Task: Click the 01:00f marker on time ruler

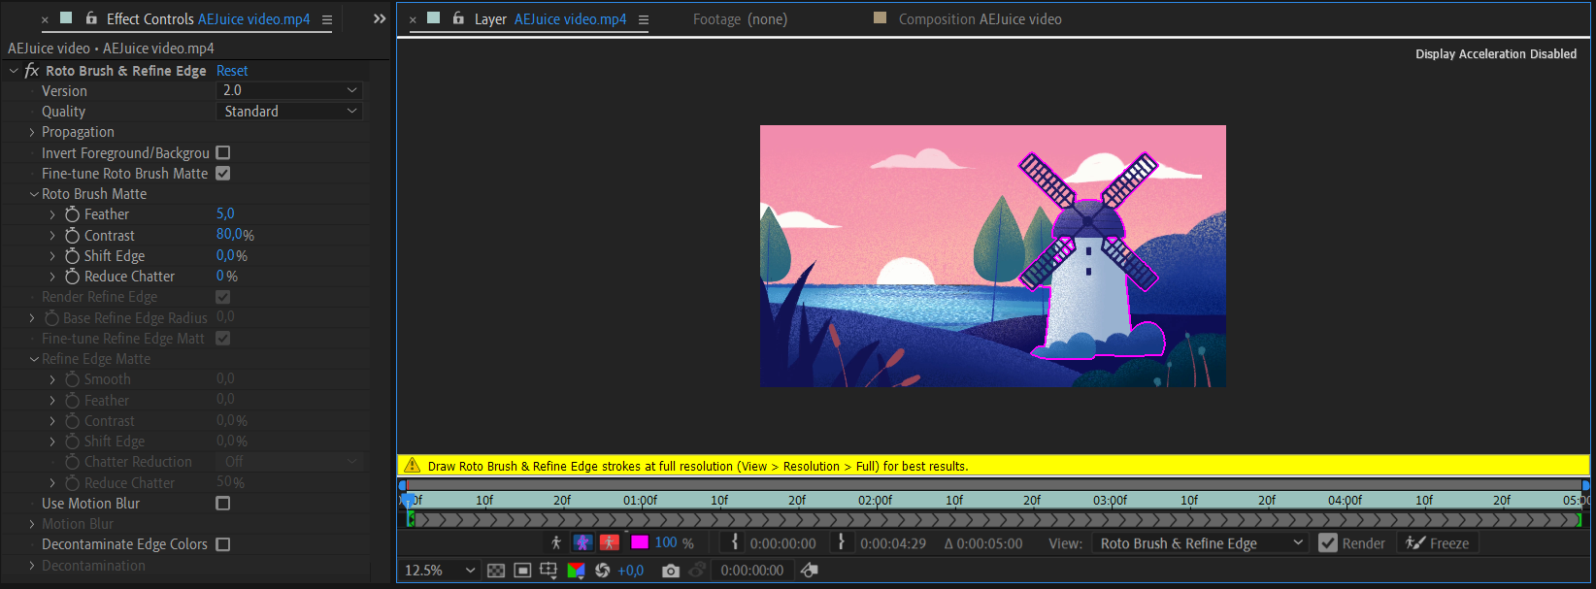Action: click(641, 501)
